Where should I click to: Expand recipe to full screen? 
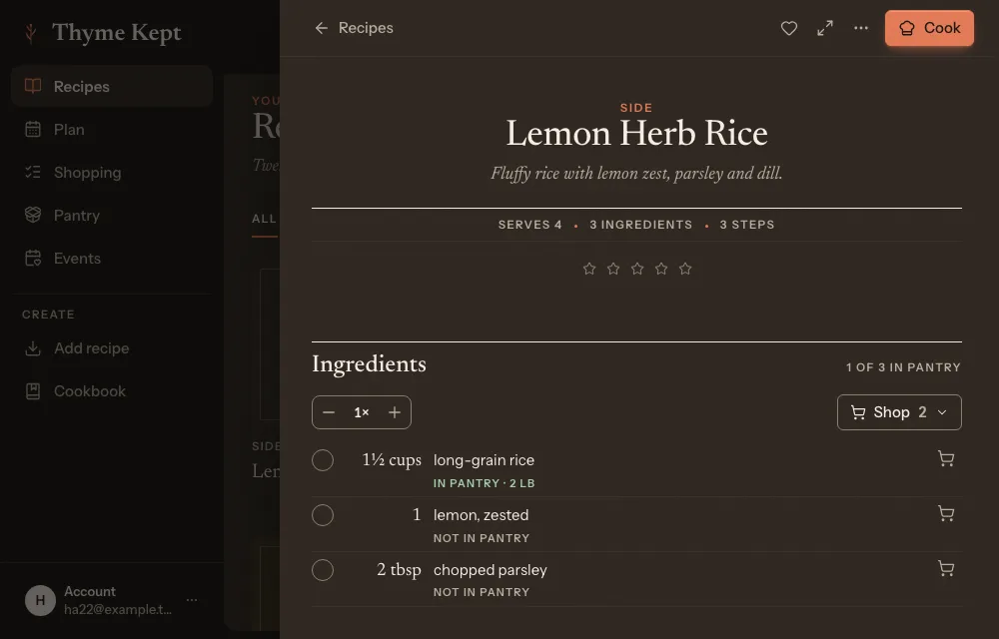825,28
